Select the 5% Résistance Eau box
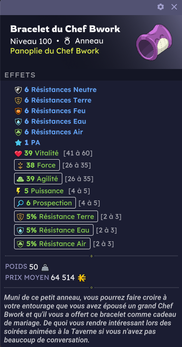Screen dimensions: 182x347 54,230
